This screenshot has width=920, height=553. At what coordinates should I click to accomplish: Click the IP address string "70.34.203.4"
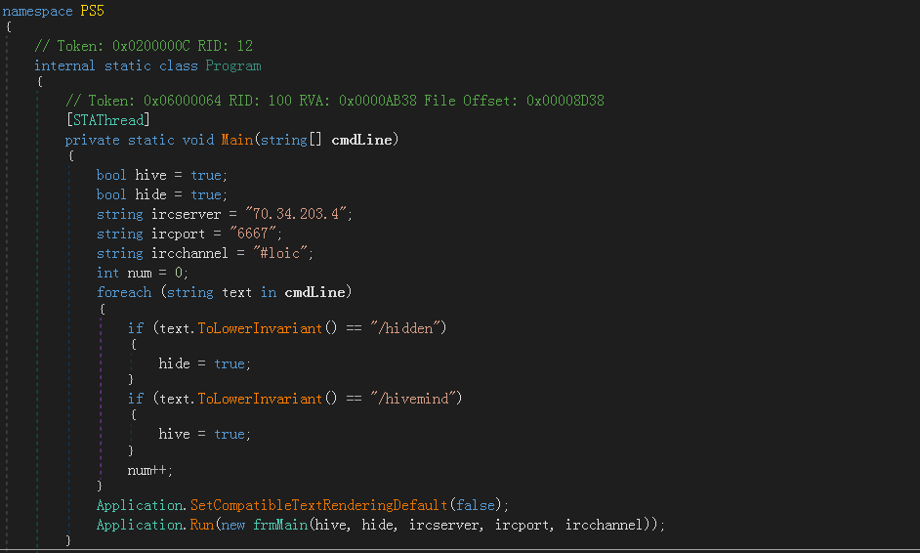pyautogui.click(x=296, y=214)
